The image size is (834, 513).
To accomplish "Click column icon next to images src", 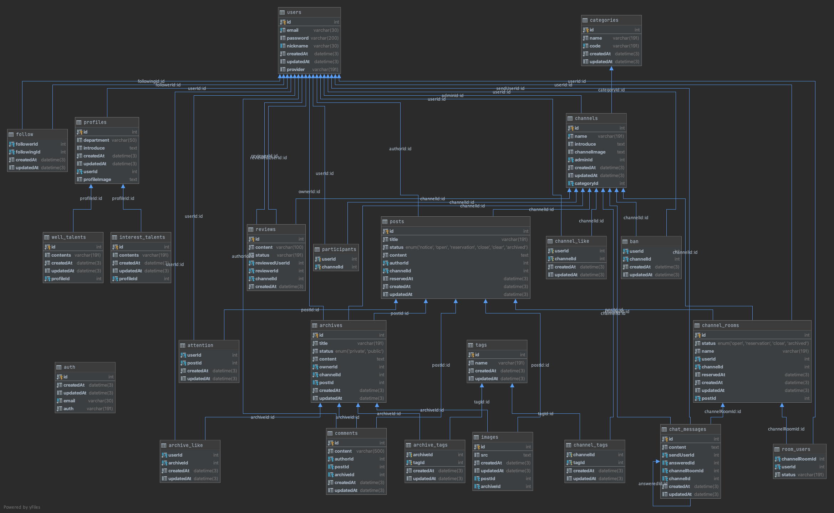I will click(477, 455).
